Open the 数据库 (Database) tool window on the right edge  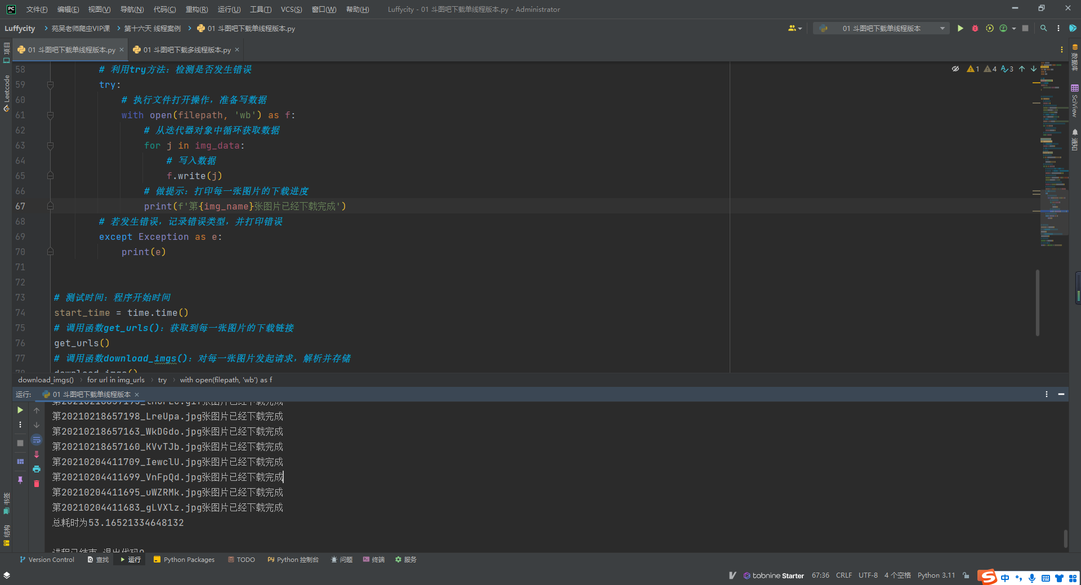pyautogui.click(x=1075, y=57)
